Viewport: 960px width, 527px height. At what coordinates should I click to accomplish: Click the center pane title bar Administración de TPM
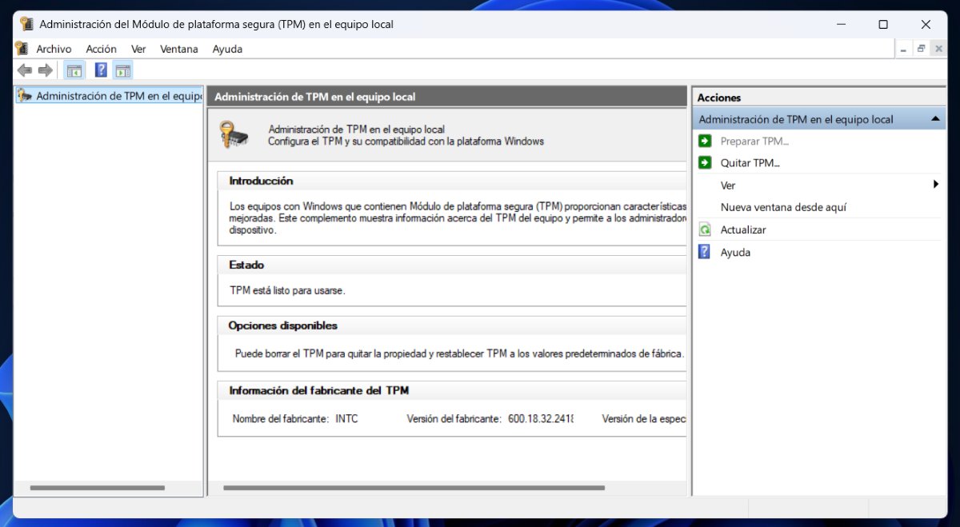point(447,97)
